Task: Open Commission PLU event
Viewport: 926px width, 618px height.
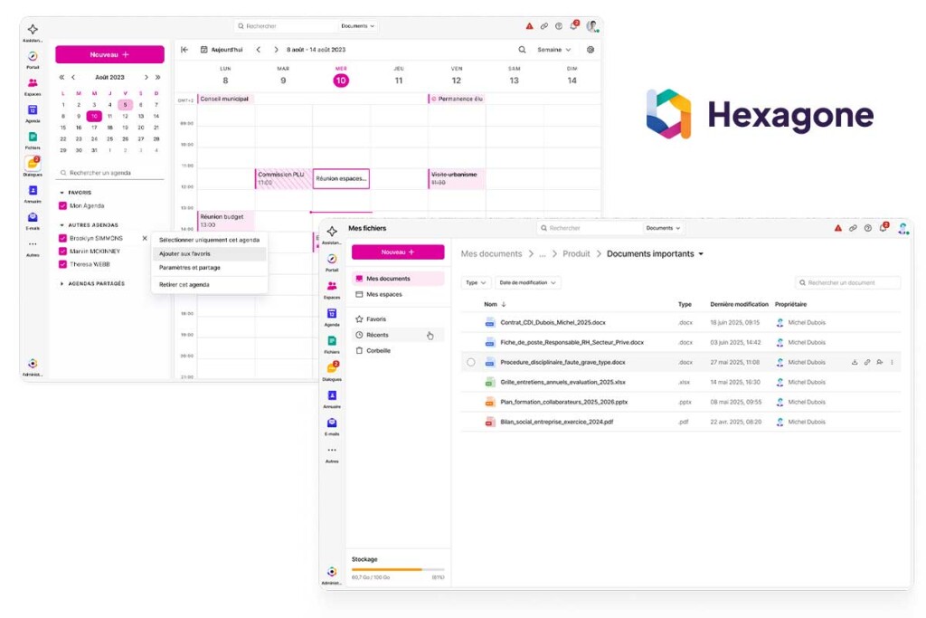Action: click(x=283, y=178)
